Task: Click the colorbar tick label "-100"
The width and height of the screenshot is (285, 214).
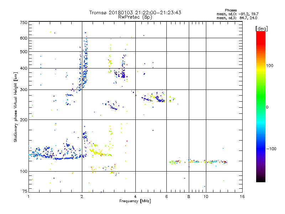Action: click(271, 149)
